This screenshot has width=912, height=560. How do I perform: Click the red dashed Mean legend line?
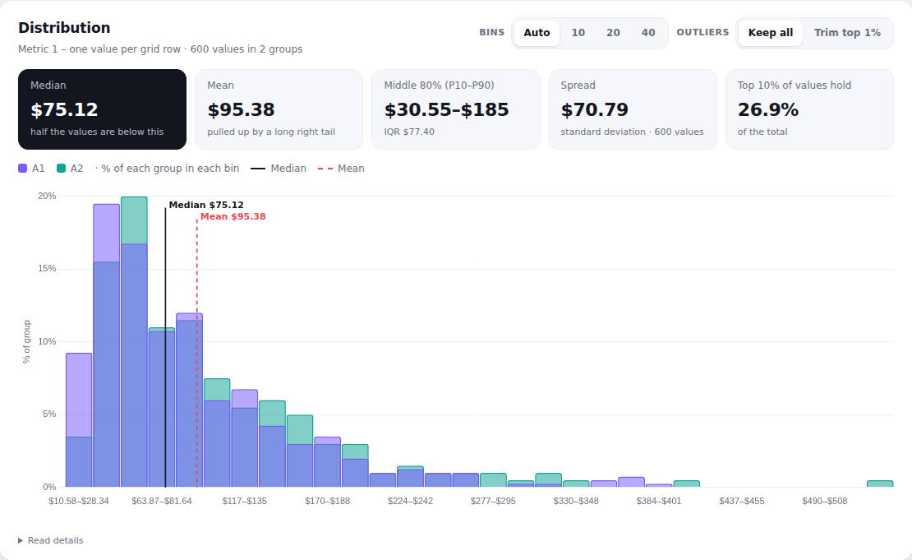point(325,169)
